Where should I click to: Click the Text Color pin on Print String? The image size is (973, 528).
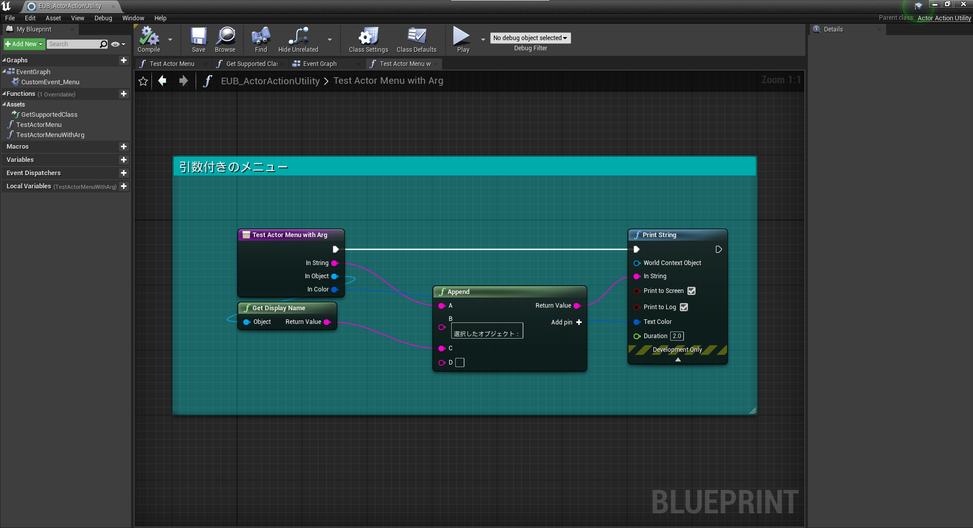(x=637, y=322)
